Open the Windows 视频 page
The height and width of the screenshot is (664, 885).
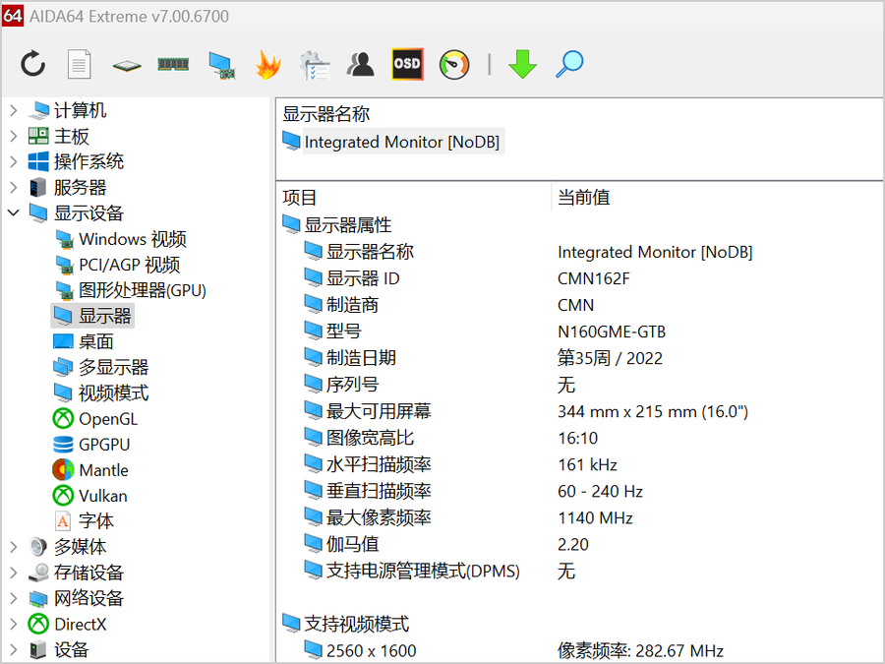tap(133, 239)
